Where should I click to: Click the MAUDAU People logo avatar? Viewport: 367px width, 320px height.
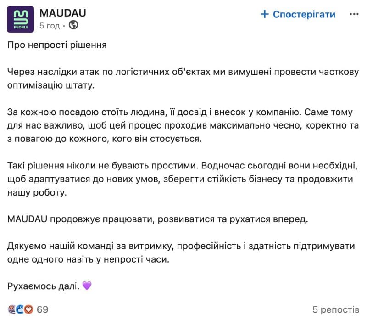20,19
